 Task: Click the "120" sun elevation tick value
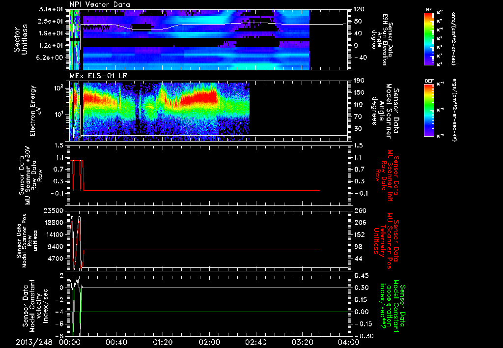click(x=359, y=9)
